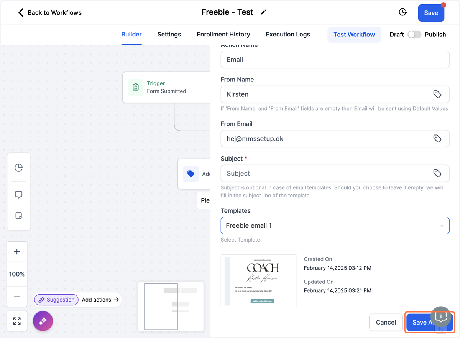Toggle the Draft to Publish switch

tap(414, 35)
